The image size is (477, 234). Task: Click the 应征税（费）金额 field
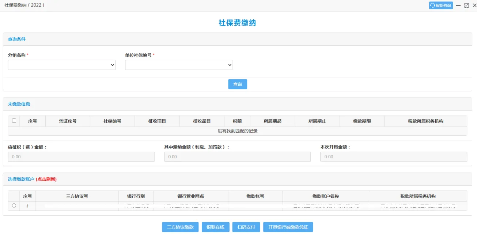[x=81, y=156]
